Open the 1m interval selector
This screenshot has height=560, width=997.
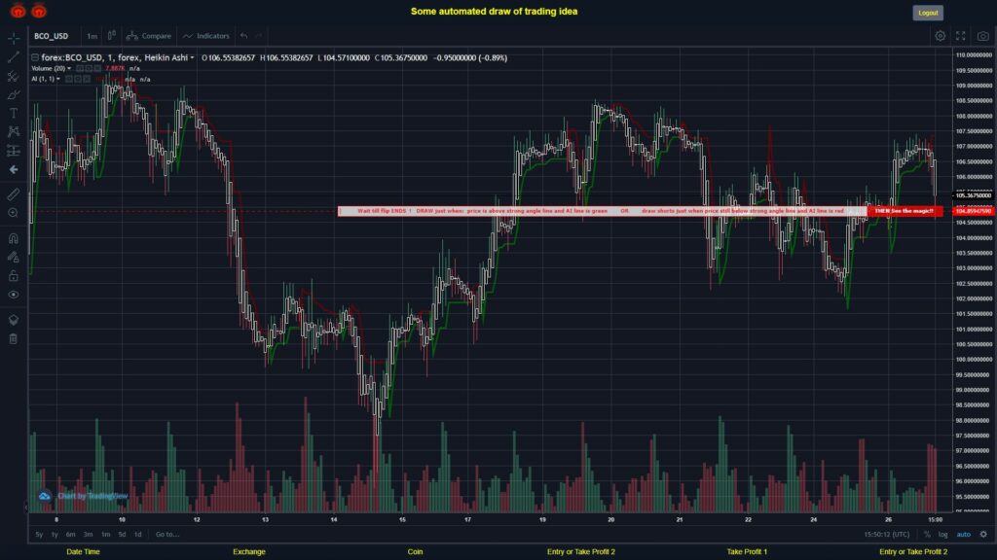tap(92, 36)
